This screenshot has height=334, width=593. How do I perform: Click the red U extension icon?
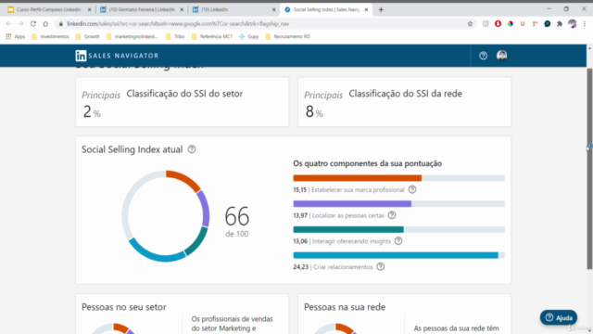(x=523, y=23)
